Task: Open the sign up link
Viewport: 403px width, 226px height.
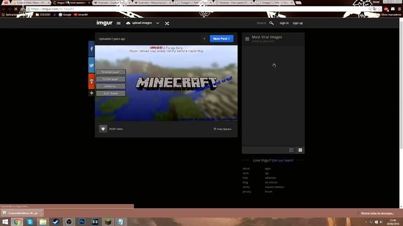Action: coord(298,23)
